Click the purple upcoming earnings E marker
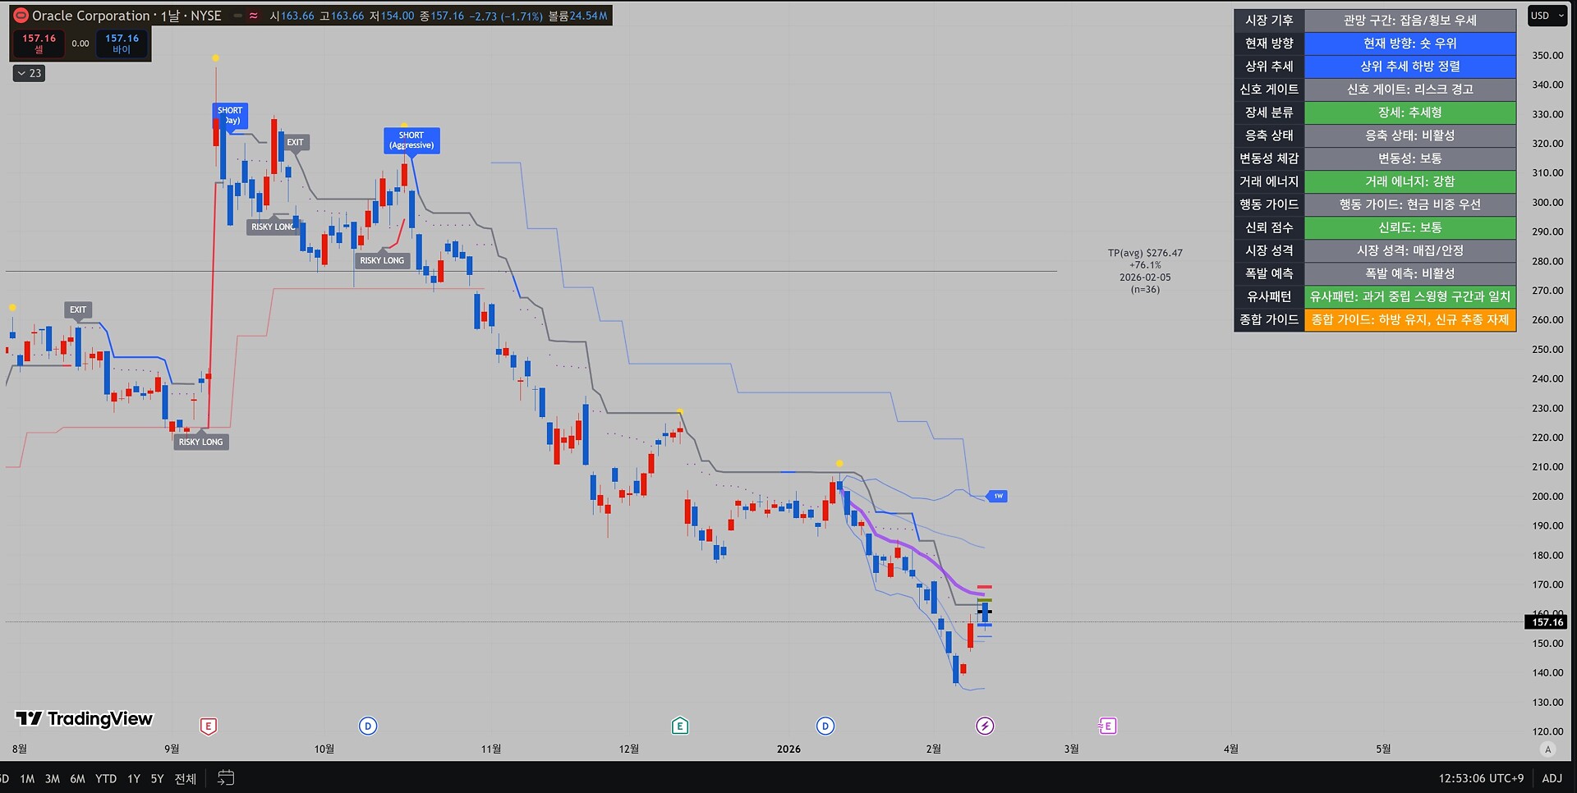Viewport: 1577px width, 793px height. 1107,726
